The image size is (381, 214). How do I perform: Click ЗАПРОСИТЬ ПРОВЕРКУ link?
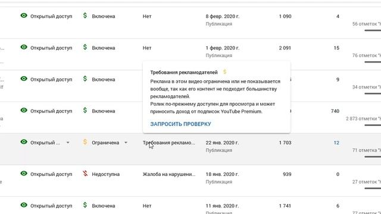180,124
